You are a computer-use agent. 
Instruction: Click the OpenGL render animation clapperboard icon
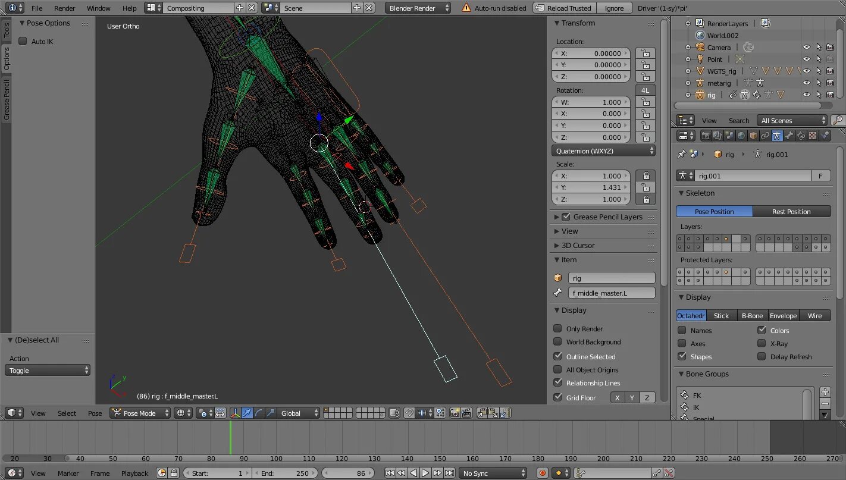(x=467, y=413)
